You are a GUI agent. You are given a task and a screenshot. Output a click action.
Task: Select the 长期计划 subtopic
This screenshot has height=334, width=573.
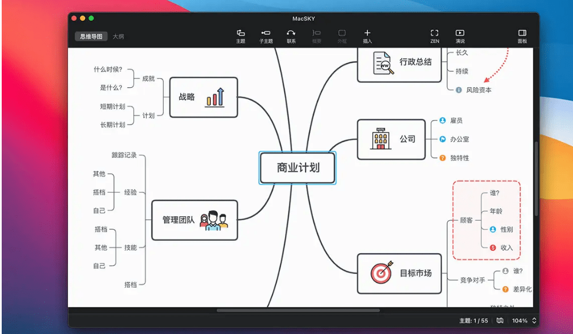(113, 125)
